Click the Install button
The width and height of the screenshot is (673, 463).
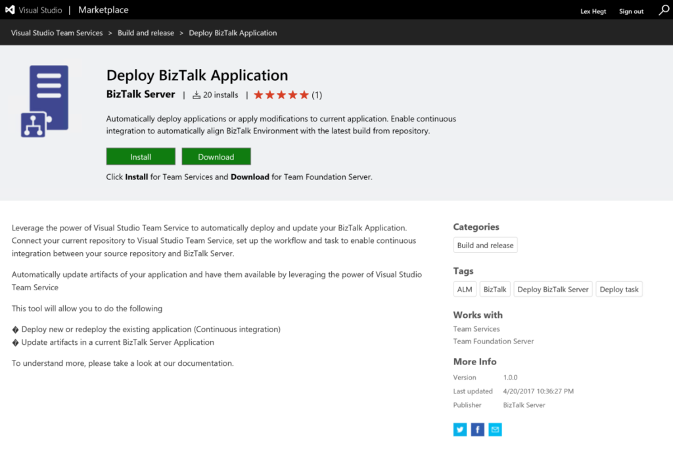click(141, 157)
